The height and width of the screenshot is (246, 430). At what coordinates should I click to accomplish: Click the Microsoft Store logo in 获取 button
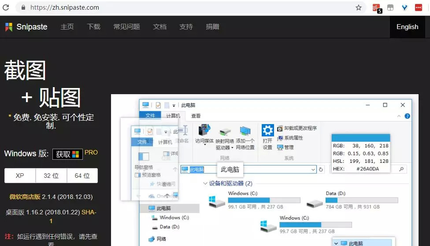[76, 154]
